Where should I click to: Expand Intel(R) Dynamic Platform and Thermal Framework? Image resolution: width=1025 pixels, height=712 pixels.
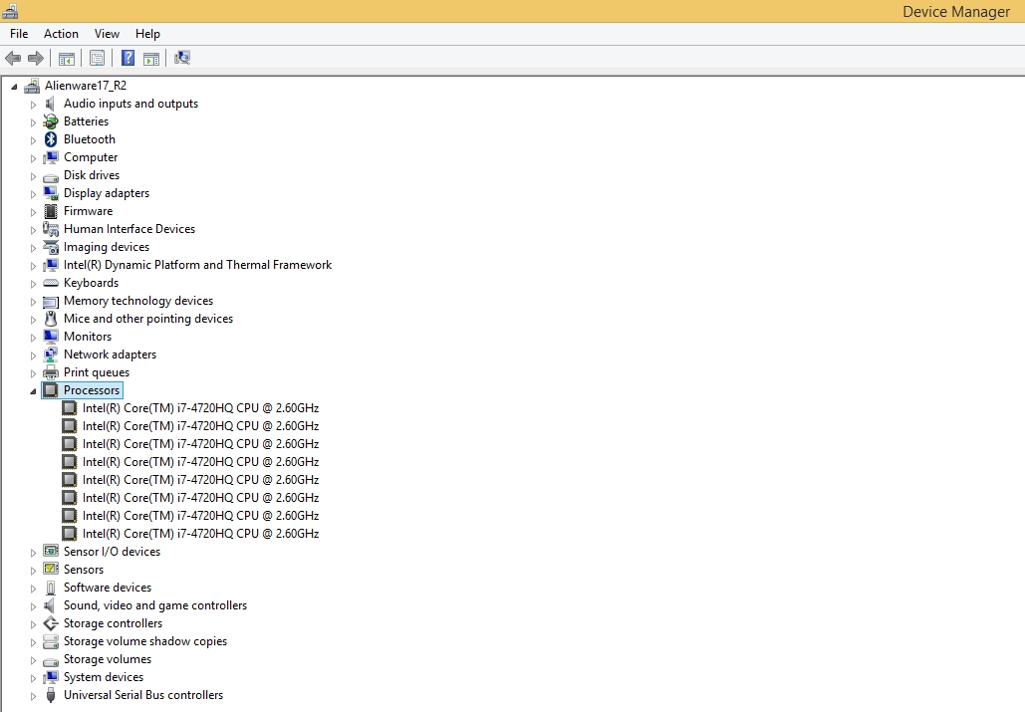pos(33,266)
